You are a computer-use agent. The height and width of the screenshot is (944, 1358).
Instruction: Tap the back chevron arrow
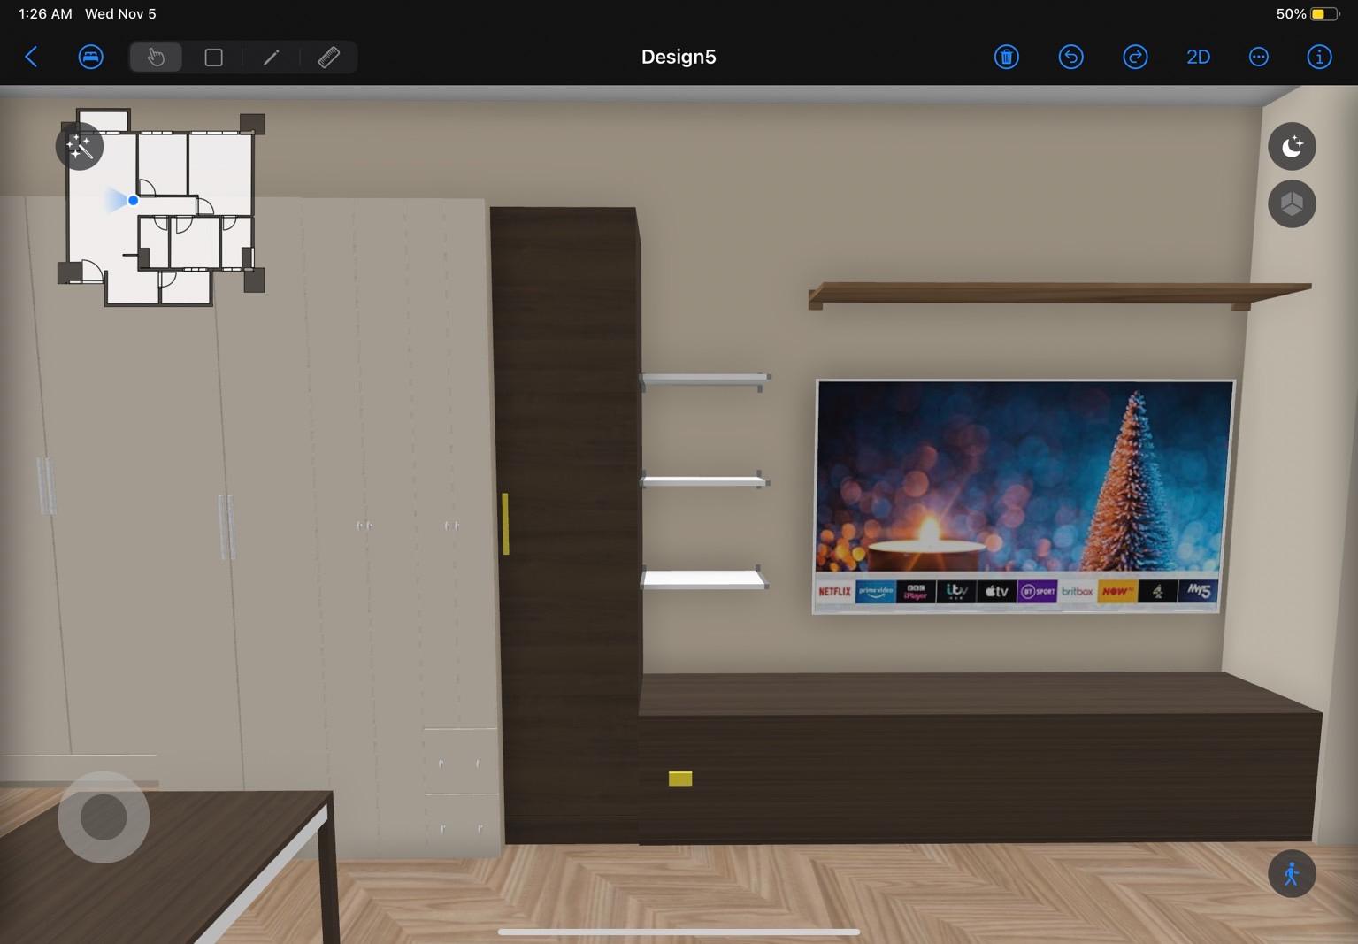tap(31, 58)
